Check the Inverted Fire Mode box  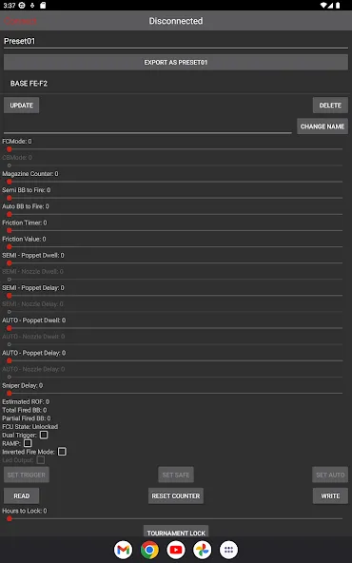(x=62, y=452)
